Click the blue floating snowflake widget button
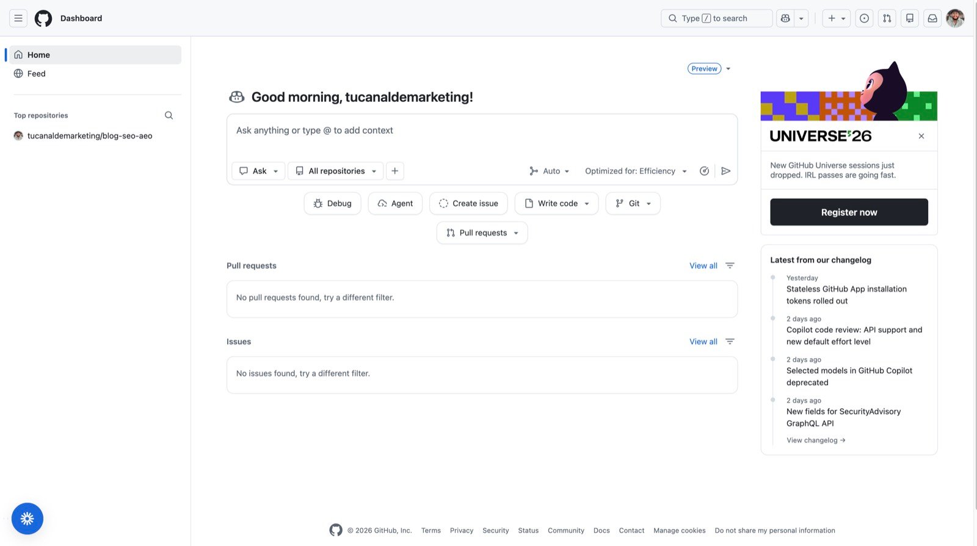 click(27, 519)
